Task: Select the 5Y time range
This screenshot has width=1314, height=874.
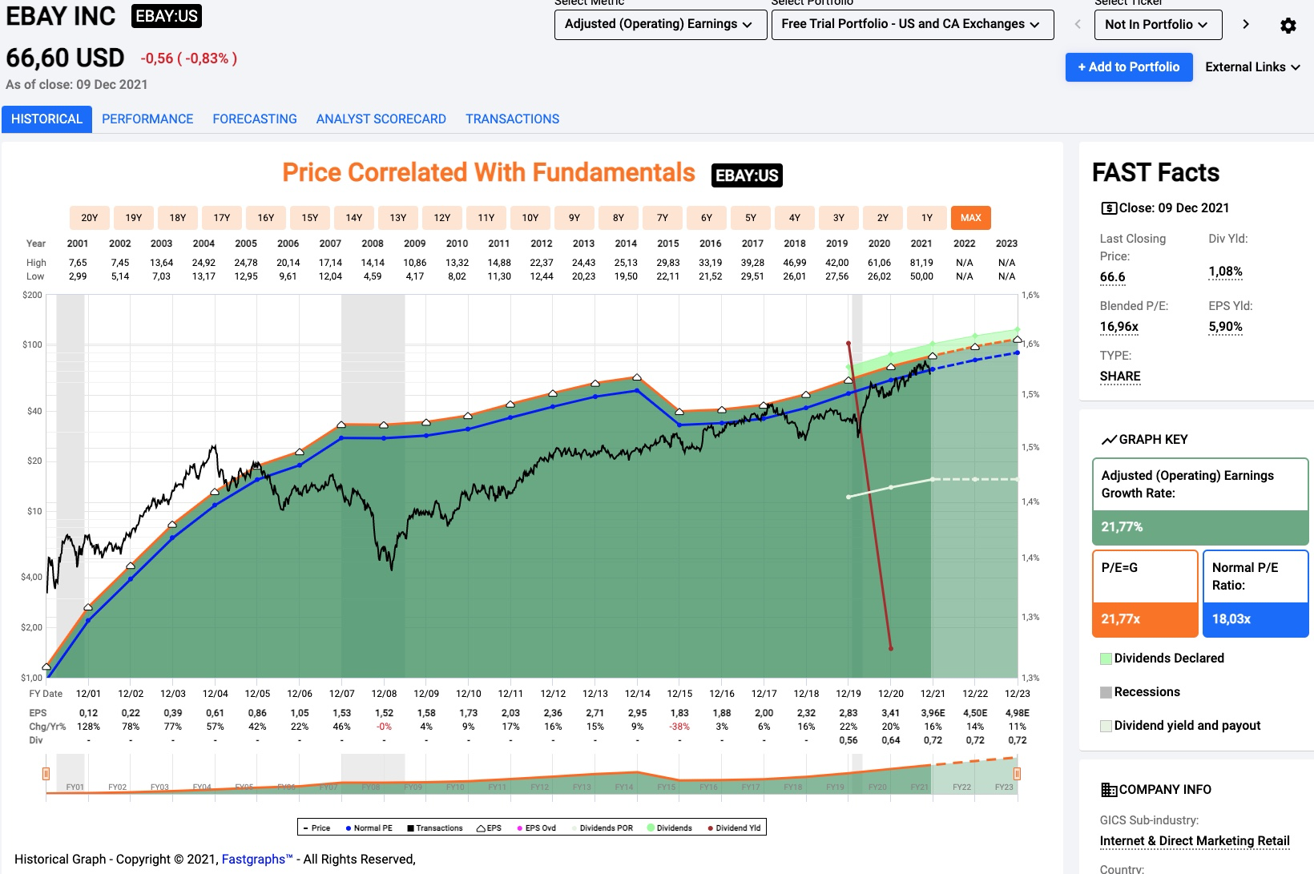Action: click(x=751, y=218)
